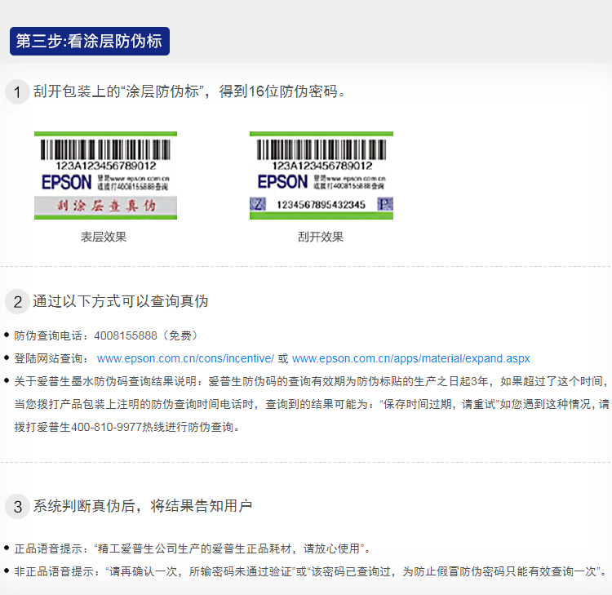Click the EPSON logo on the scratched label

coord(282,182)
